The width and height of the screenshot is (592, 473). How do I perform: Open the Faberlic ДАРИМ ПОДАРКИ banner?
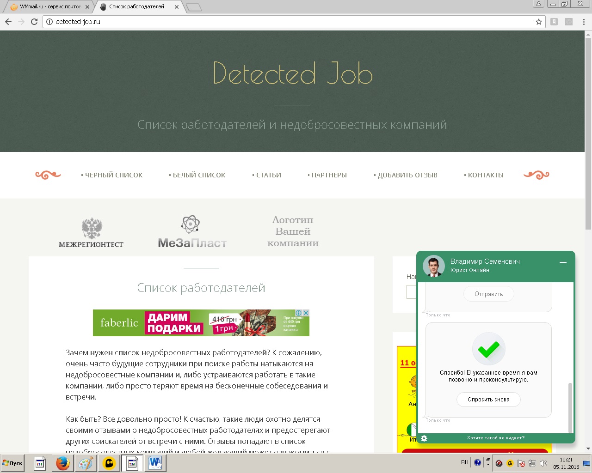pos(201,323)
